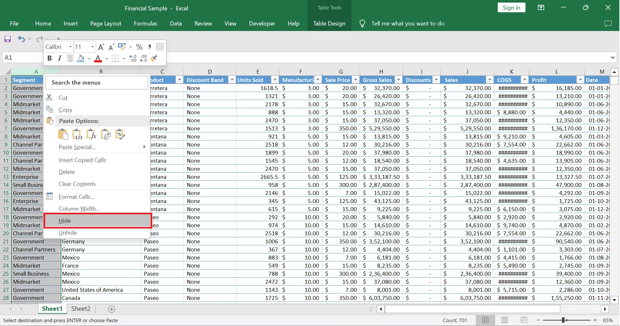Expand the Paste Special submenu arrow
Viewport: 620px width, 326px height.
144,147
